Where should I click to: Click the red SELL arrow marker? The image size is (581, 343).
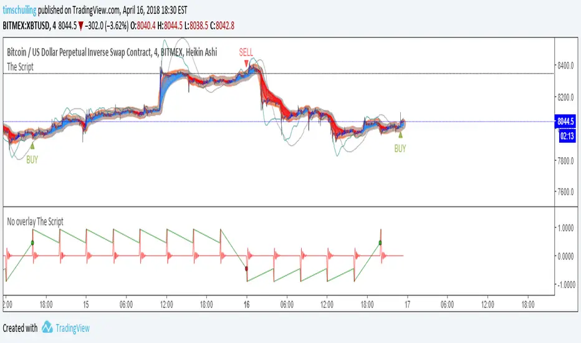[x=246, y=64]
